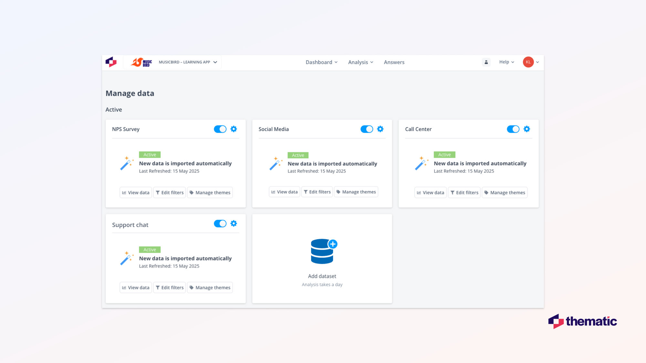Disable the NPS Survey dataset toggle
Viewport: 646px width, 363px height.
(220, 129)
